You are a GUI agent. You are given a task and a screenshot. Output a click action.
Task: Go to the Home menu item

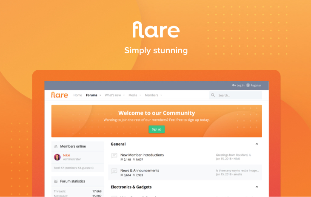(77, 95)
